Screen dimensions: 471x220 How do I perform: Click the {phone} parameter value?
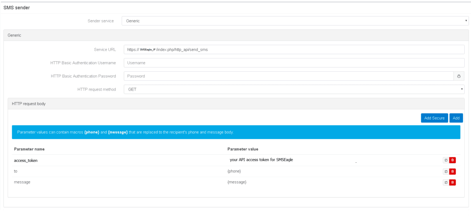(234, 171)
